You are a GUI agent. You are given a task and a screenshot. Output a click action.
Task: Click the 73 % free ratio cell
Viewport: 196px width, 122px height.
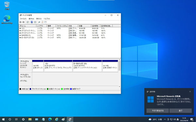click(x=103, y=28)
